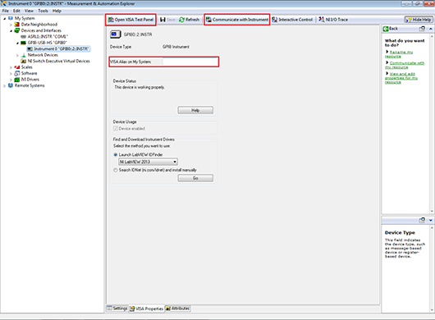Click Back arrow icon in help pane

click(x=385, y=29)
